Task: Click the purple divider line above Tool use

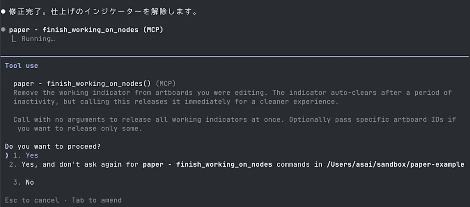Action: click(235, 56)
